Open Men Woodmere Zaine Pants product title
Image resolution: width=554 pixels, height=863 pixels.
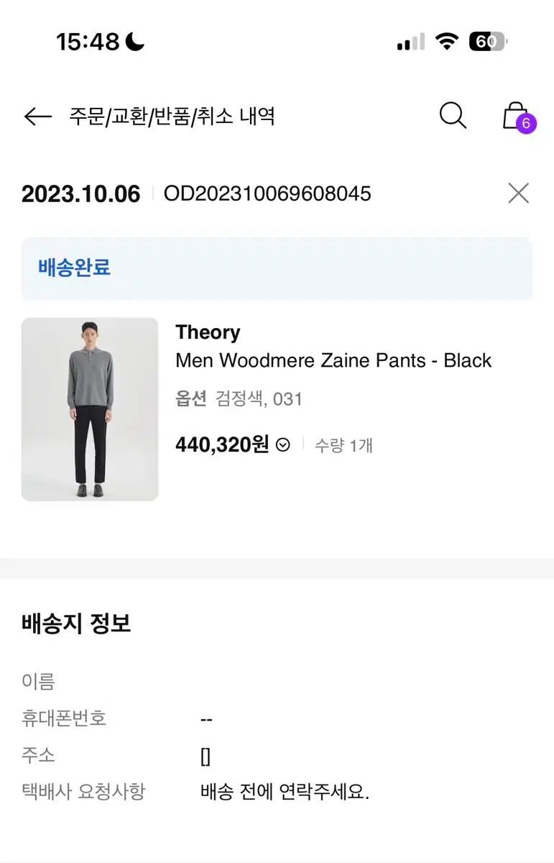(333, 360)
